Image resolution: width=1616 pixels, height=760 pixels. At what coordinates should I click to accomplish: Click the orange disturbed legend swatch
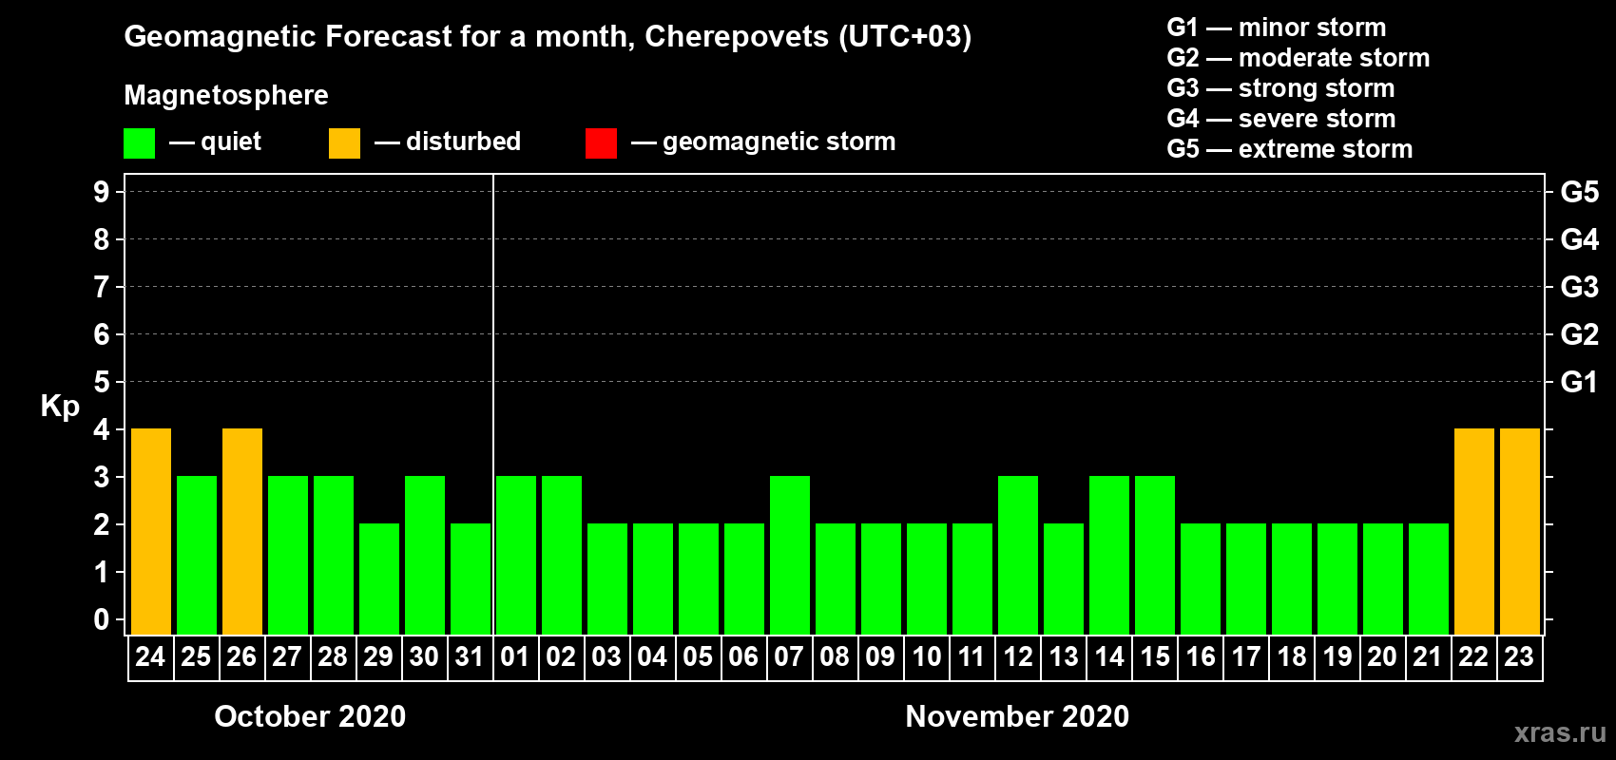pos(344,143)
